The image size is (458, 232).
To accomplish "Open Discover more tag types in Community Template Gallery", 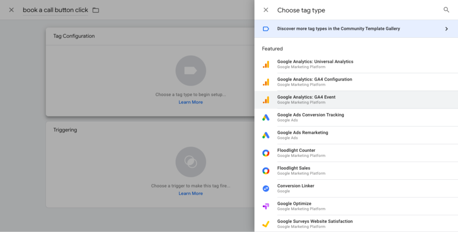I will click(356, 29).
